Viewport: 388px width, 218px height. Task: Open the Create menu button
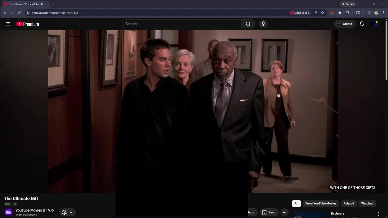pos(344,24)
